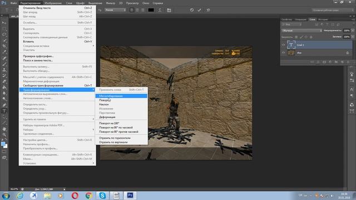Select the Brush tool

[x=4, y=64]
